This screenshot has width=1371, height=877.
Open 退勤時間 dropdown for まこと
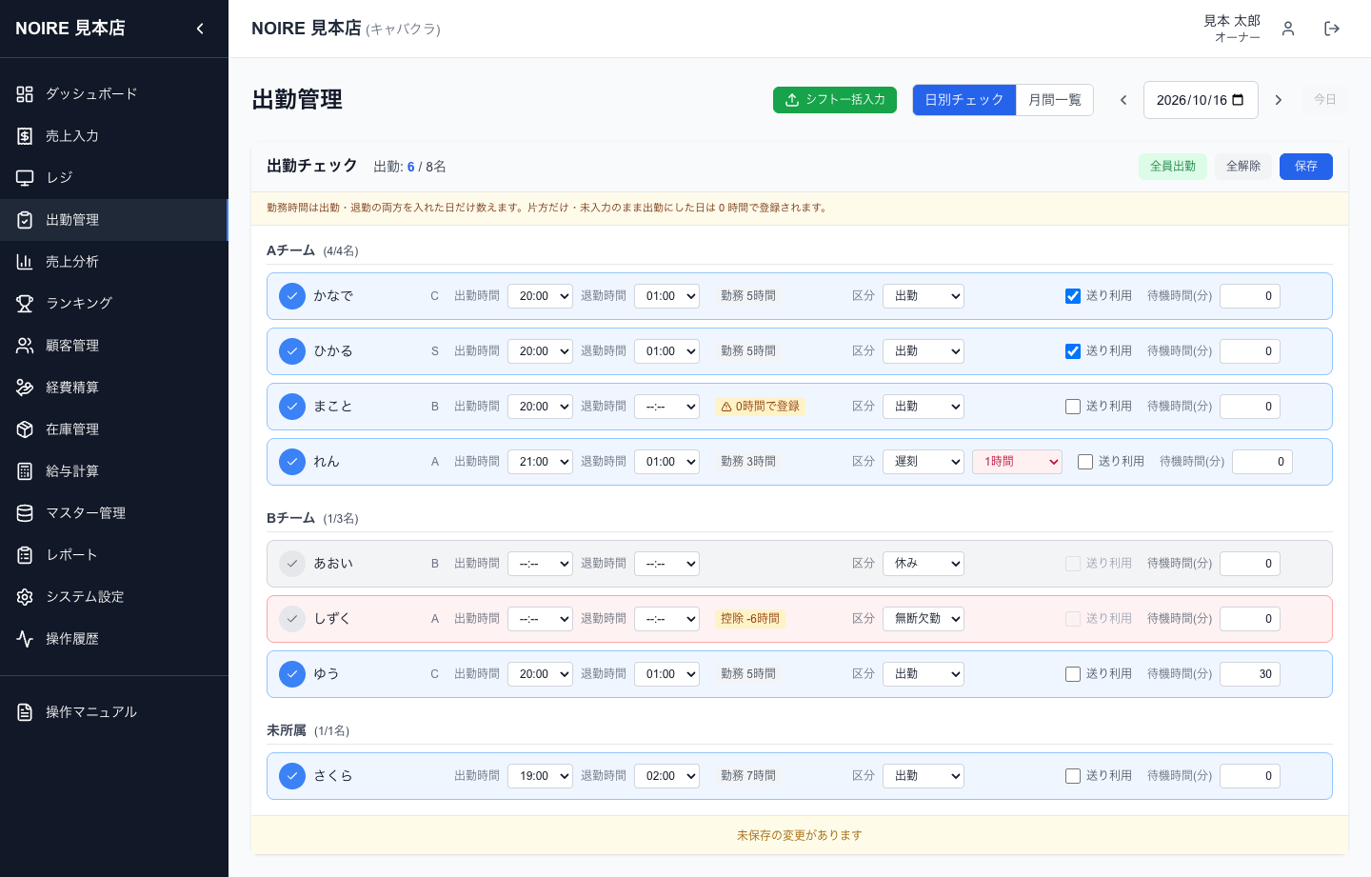[666, 407]
